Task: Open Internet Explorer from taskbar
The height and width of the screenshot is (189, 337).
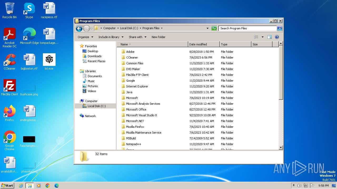Action: click(x=21, y=186)
